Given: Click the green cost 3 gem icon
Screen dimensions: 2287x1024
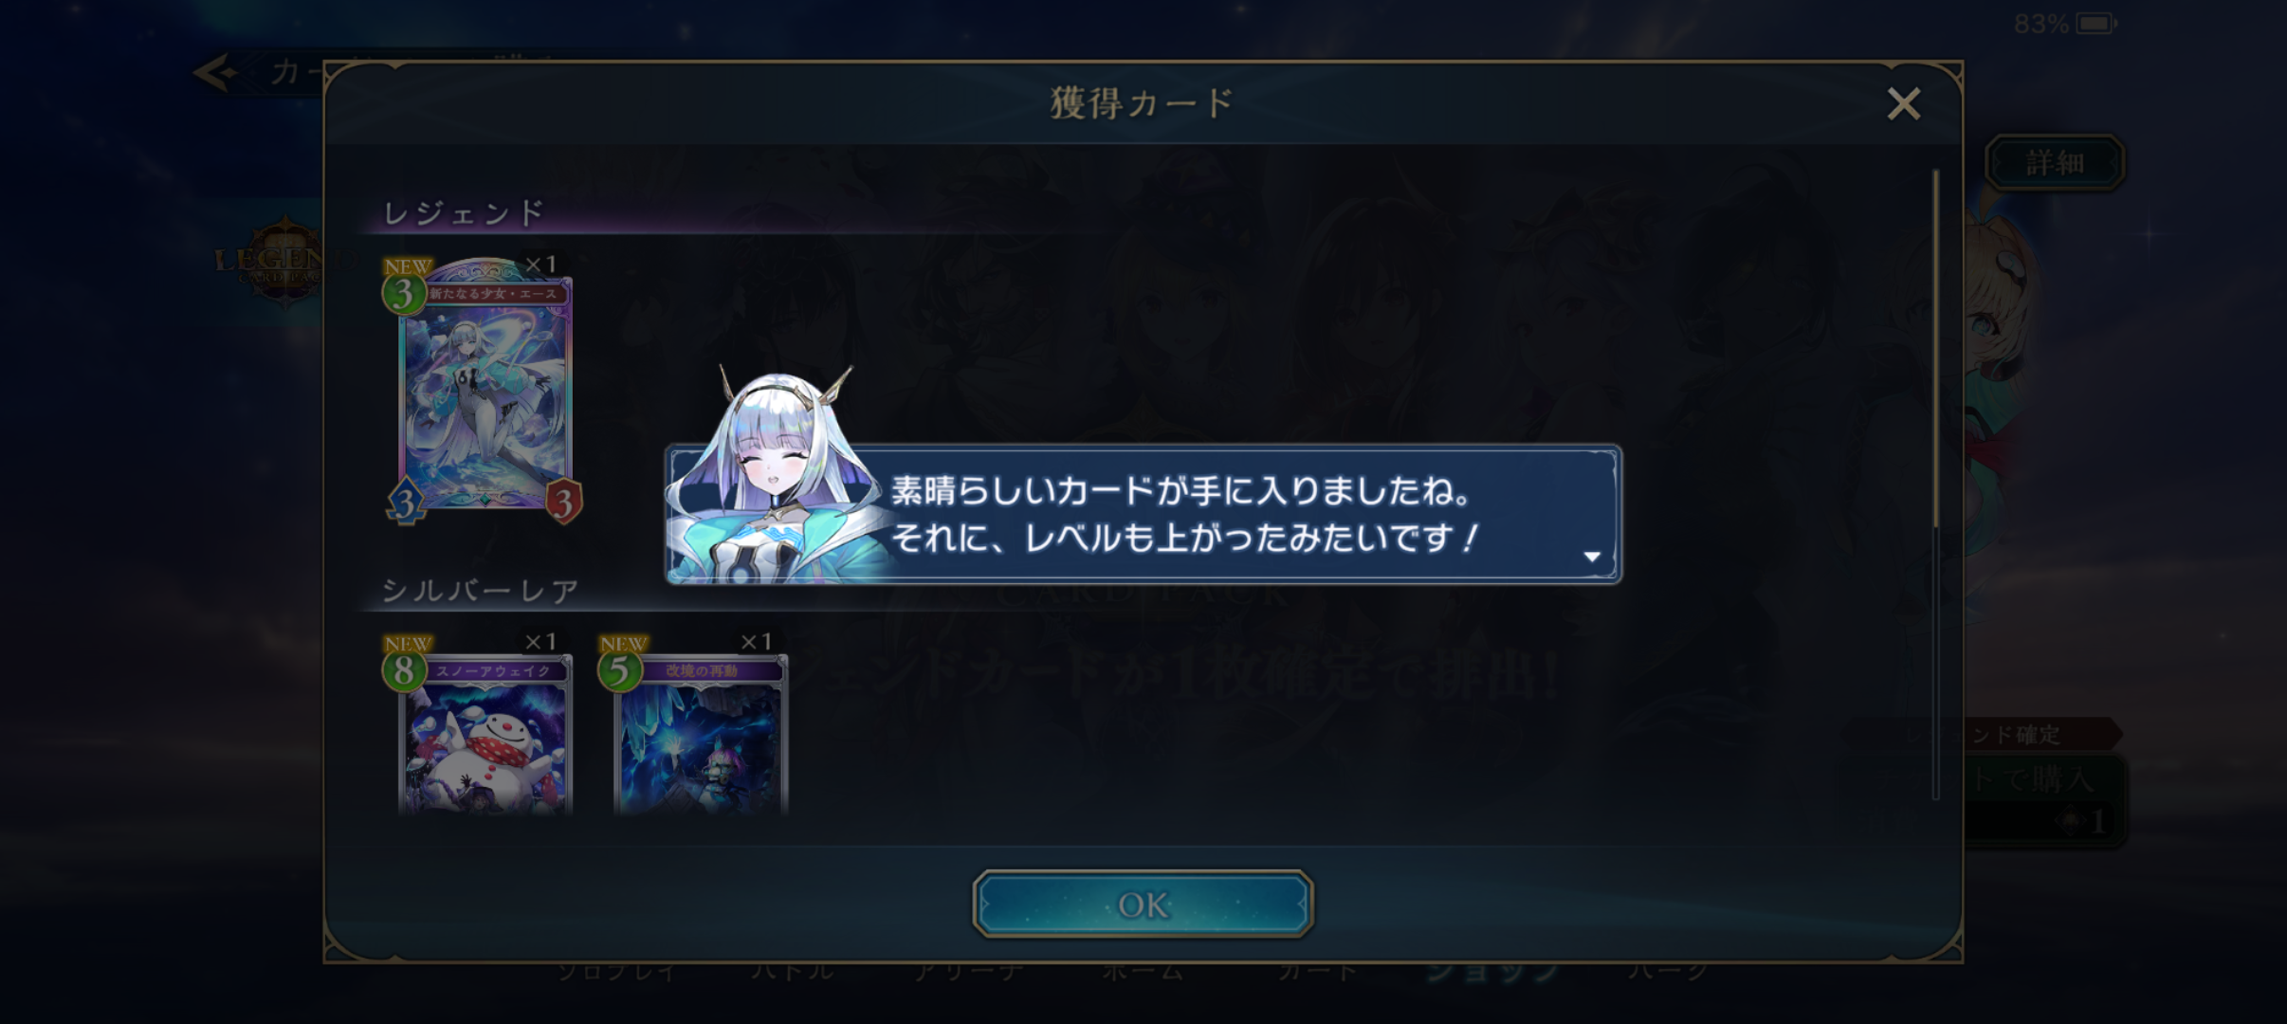Looking at the screenshot, I should click(x=404, y=295).
